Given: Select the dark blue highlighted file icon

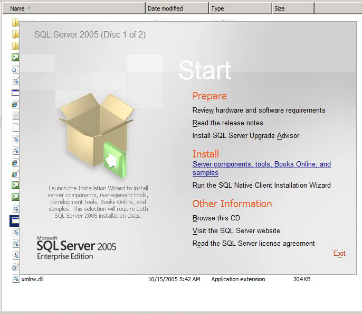Looking at the screenshot, I should click(x=15, y=220).
